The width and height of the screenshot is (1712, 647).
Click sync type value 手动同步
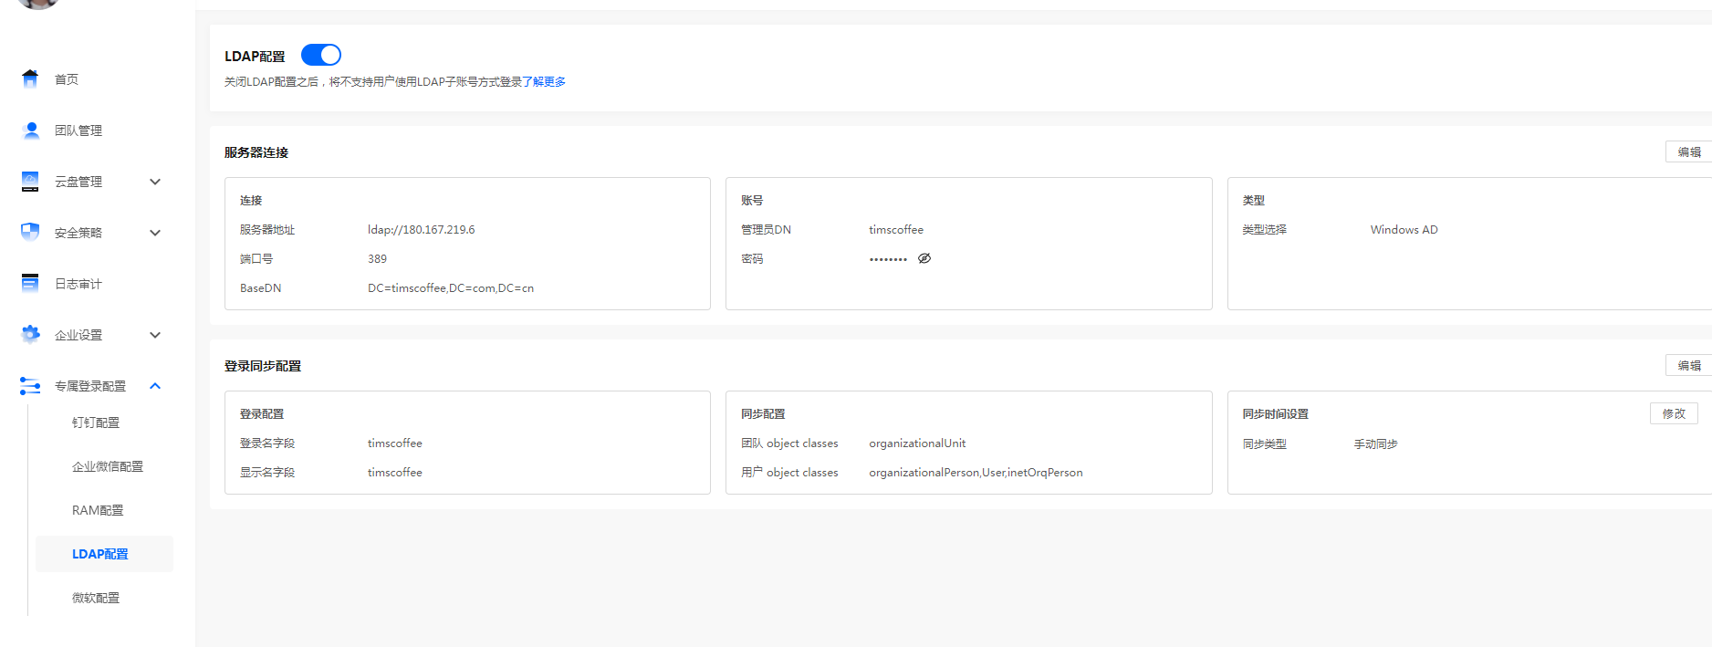[1375, 444]
